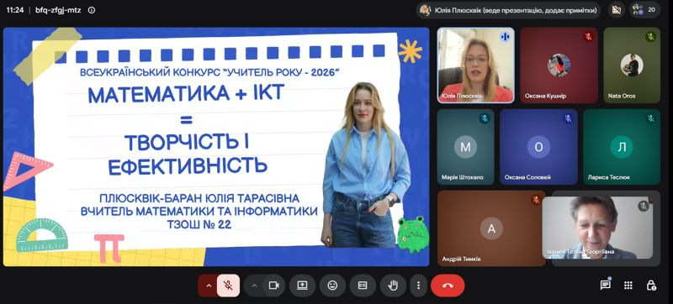Select Оксана Кушнір participant tile
This screenshot has height=304, width=673.
(x=559, y=66)
